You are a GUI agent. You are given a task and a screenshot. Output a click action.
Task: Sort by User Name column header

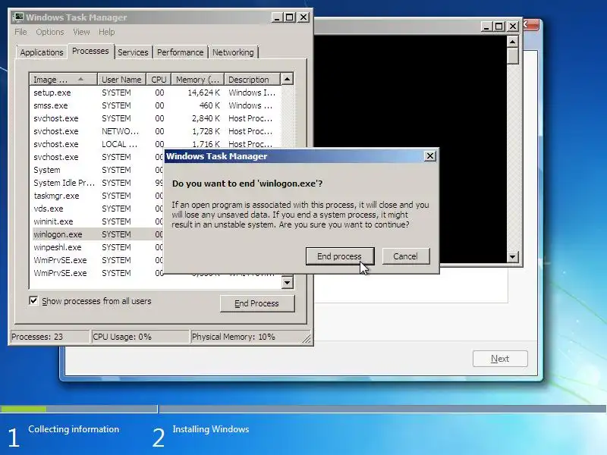click(x=121, y=80)
